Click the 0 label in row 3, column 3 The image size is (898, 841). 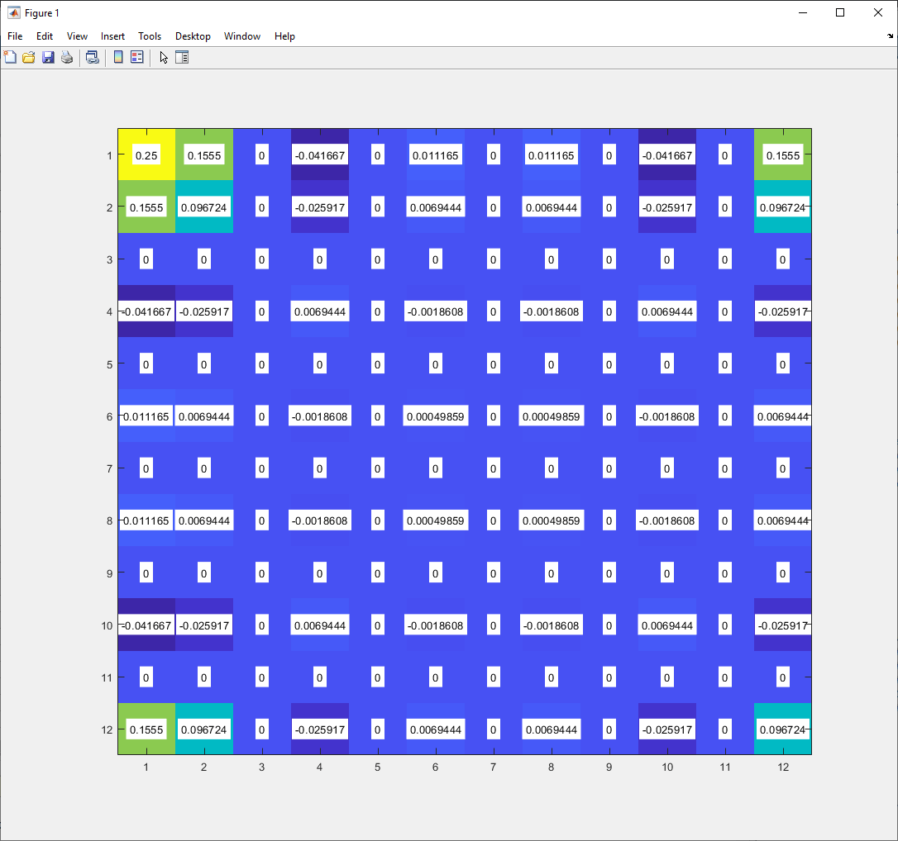point(262,259)
